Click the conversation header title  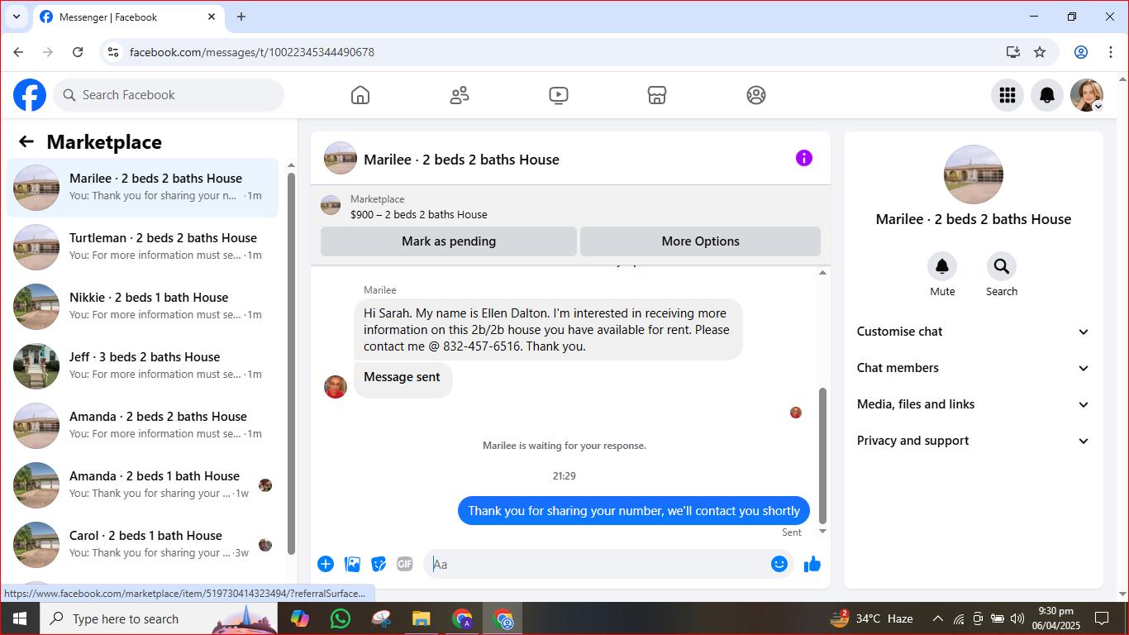pyautogui.click(x=461, y=160)
